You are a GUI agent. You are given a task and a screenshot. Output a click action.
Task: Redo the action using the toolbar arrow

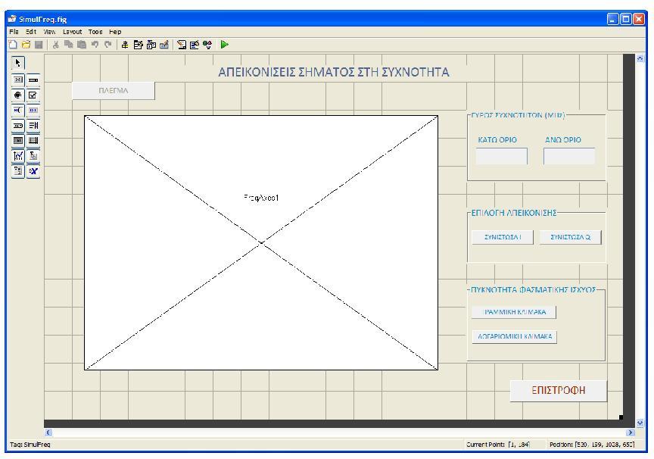tap(108, 45)
